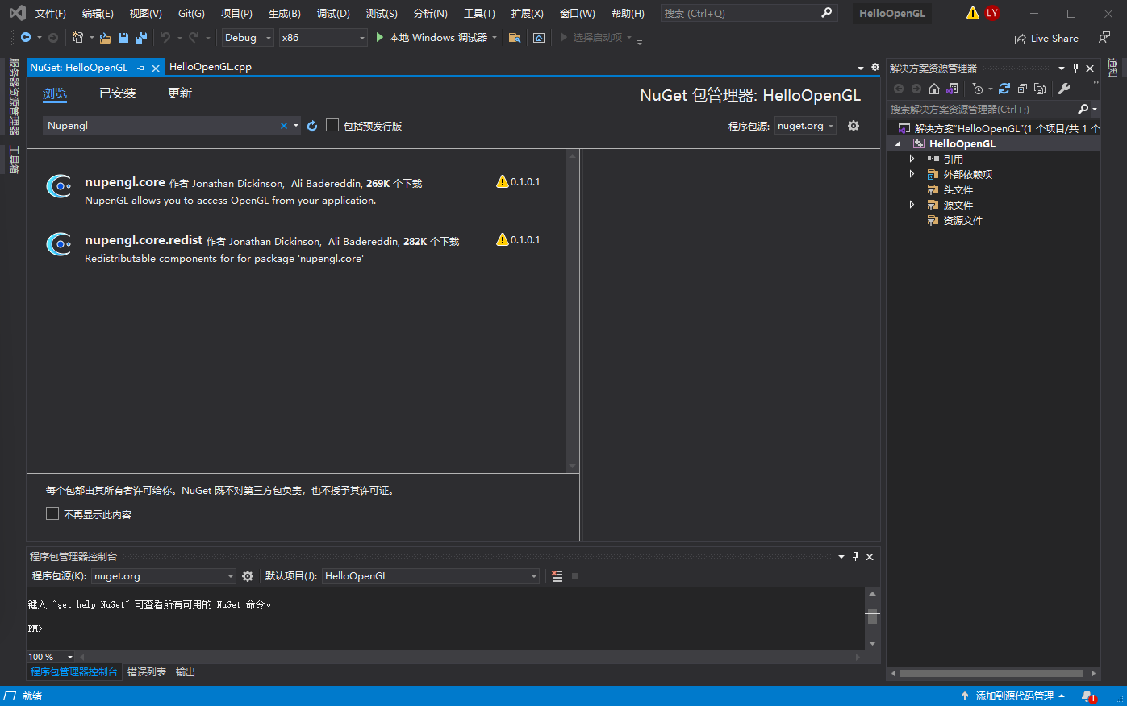This screenshot has width=1127, height=706.
Task: Click the notifications bell in status bar
Action: pos(1088,696)
